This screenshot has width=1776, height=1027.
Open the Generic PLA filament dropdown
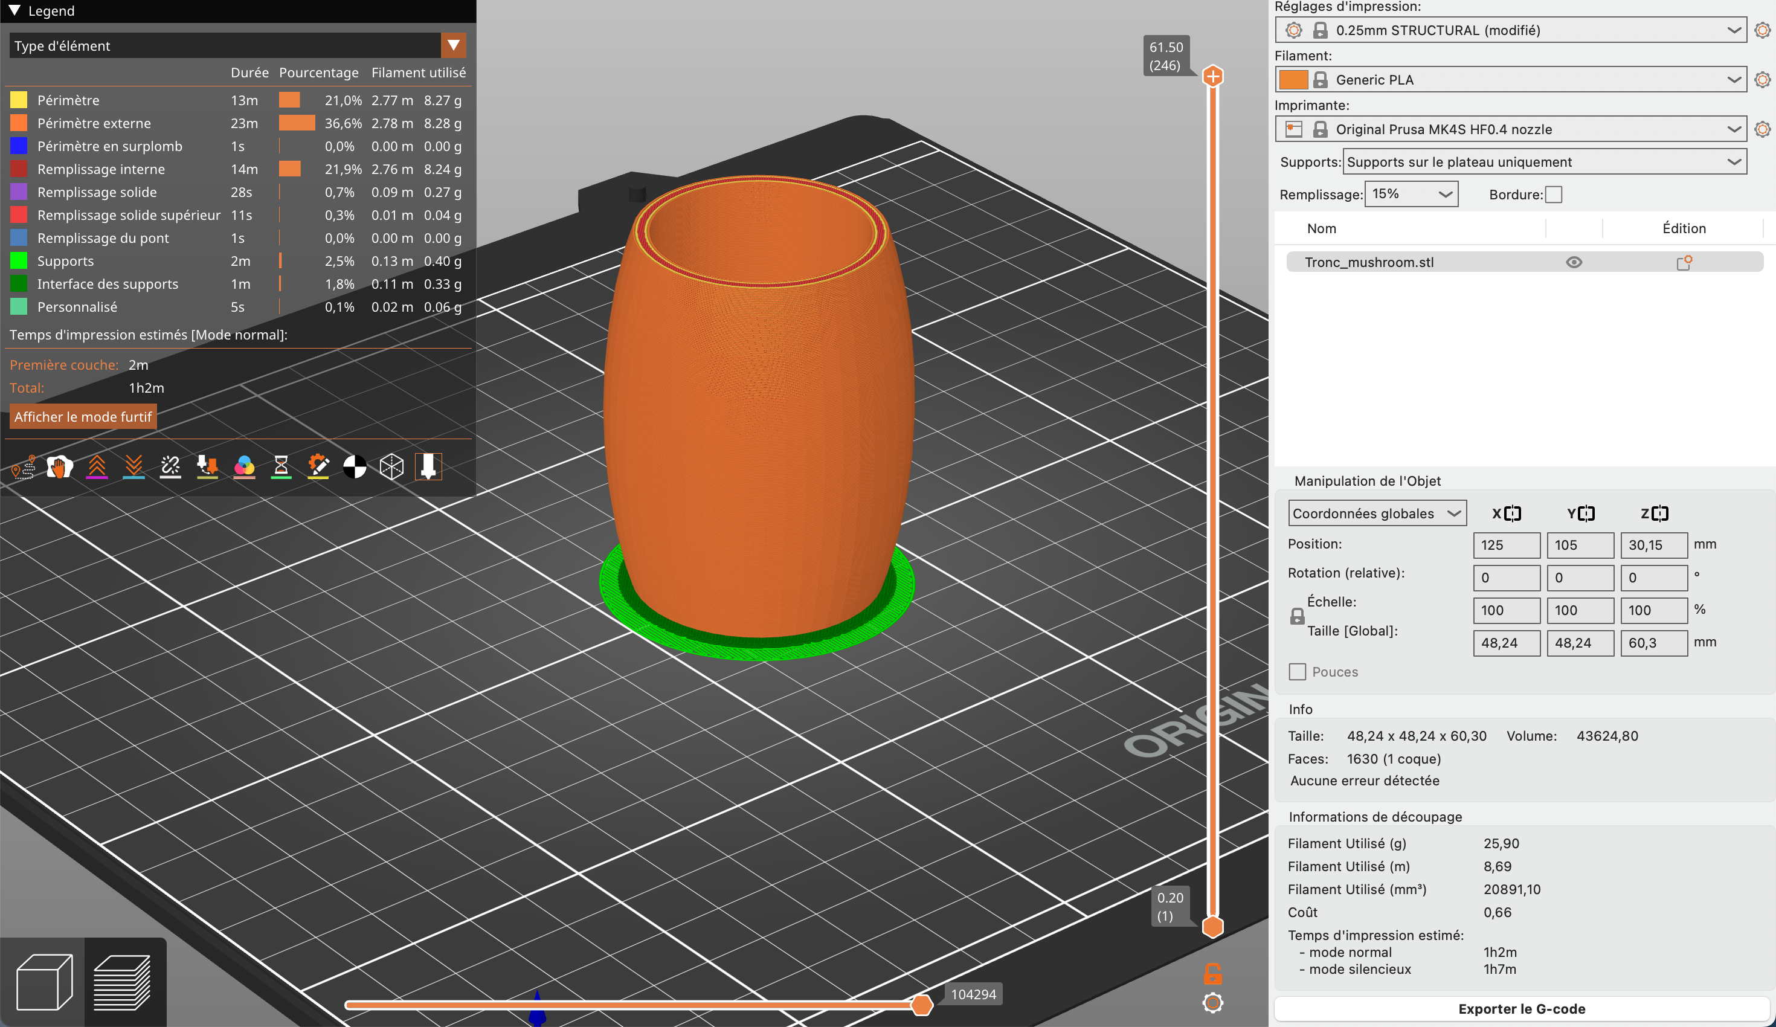(1510, 80)
